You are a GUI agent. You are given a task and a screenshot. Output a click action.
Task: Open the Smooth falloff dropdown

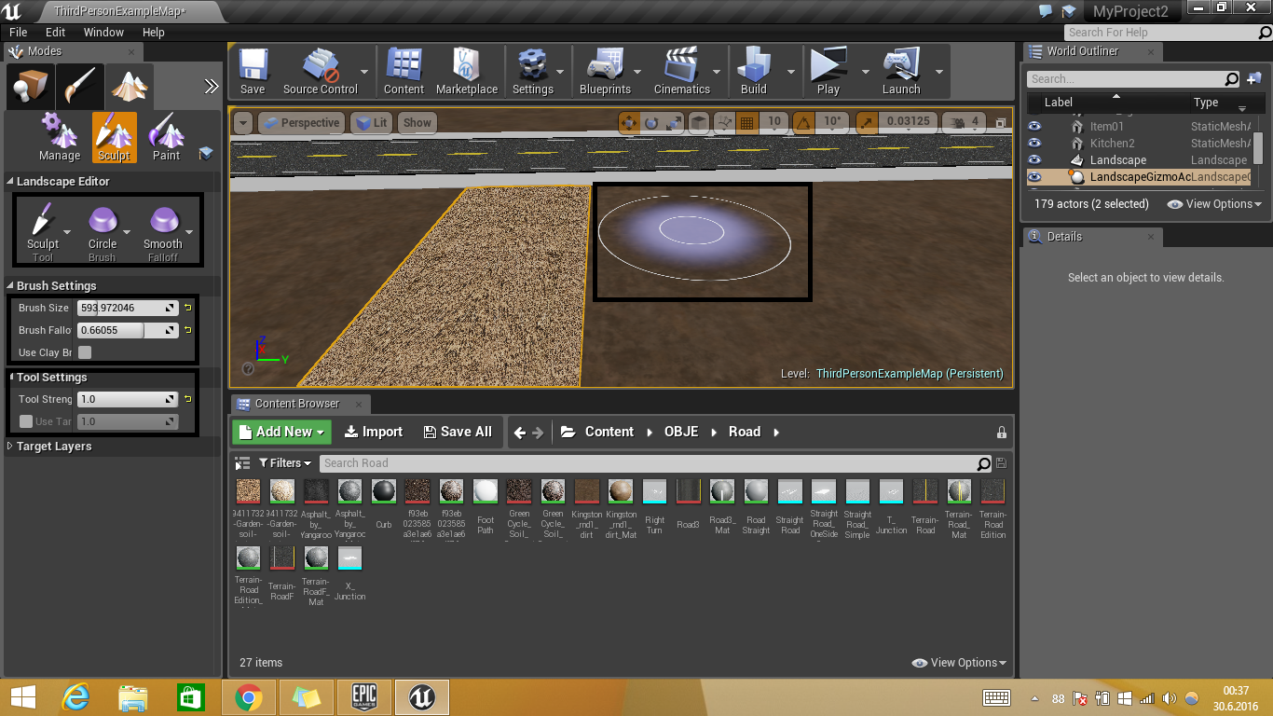coord(189,232)
